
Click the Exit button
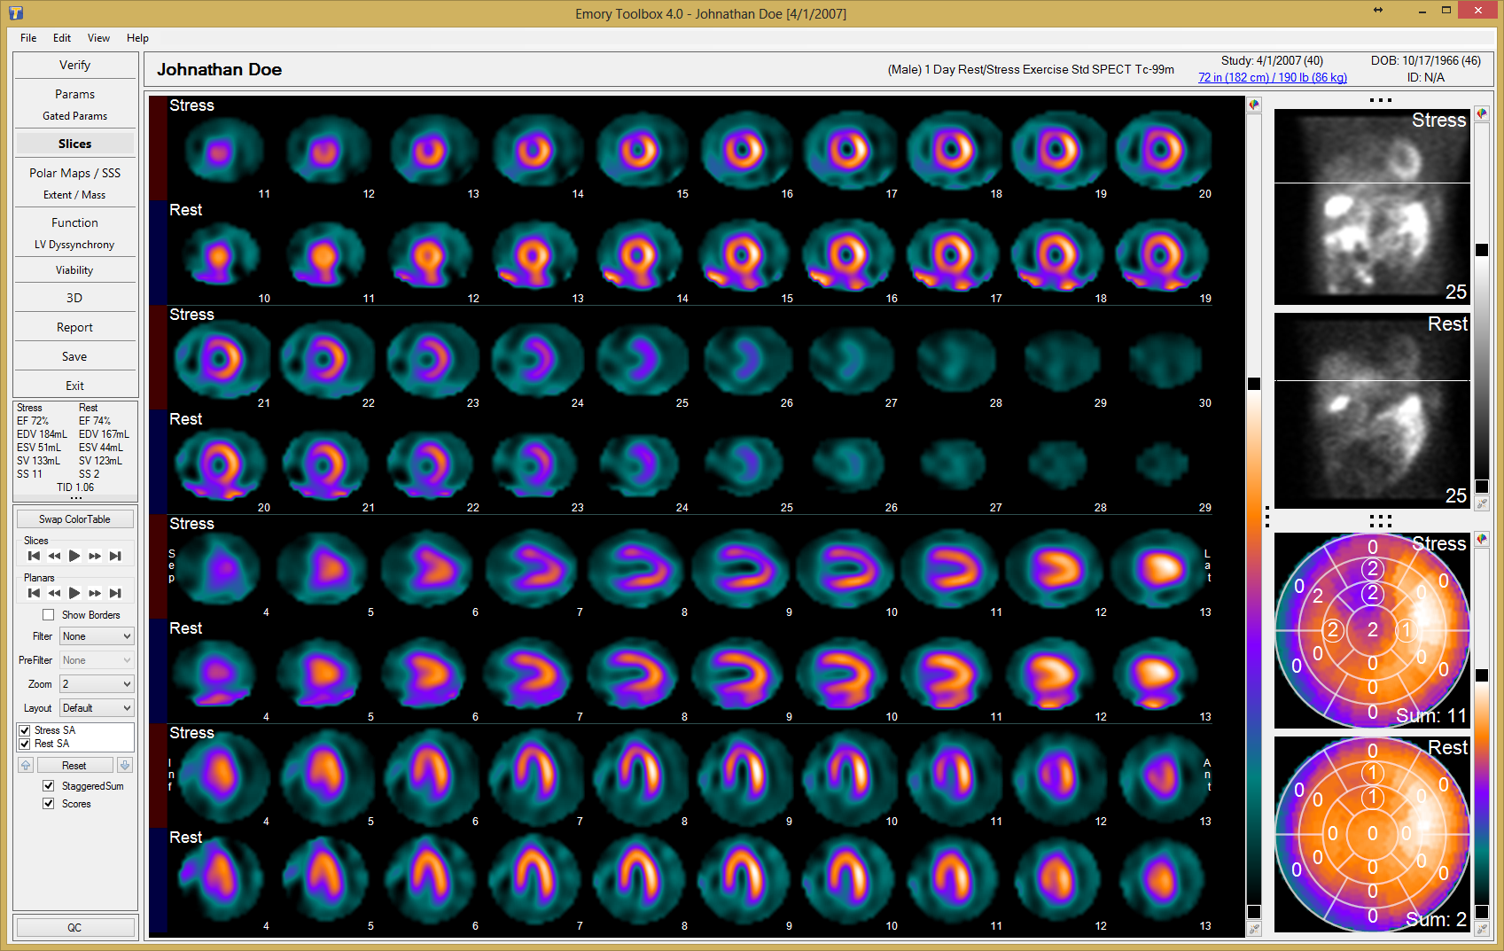coord(75,386)
